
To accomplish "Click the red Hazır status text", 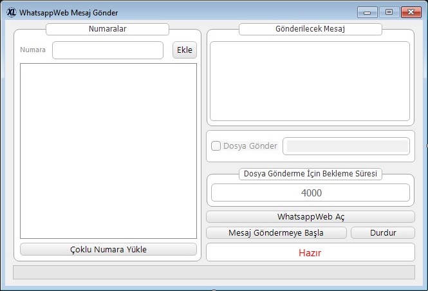I will click(x=310, y=253).
